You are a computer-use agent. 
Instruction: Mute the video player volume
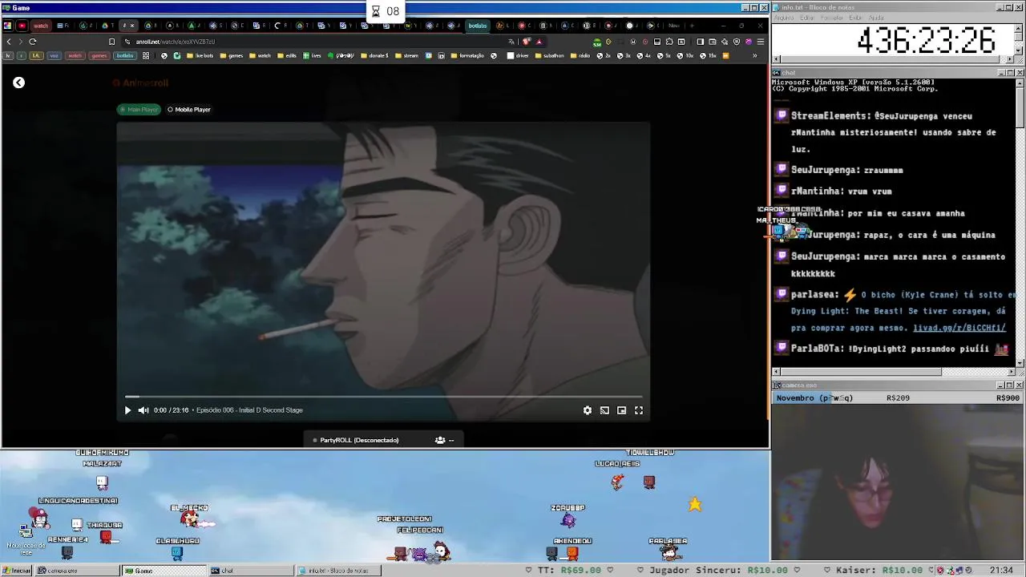coord(143,410)
